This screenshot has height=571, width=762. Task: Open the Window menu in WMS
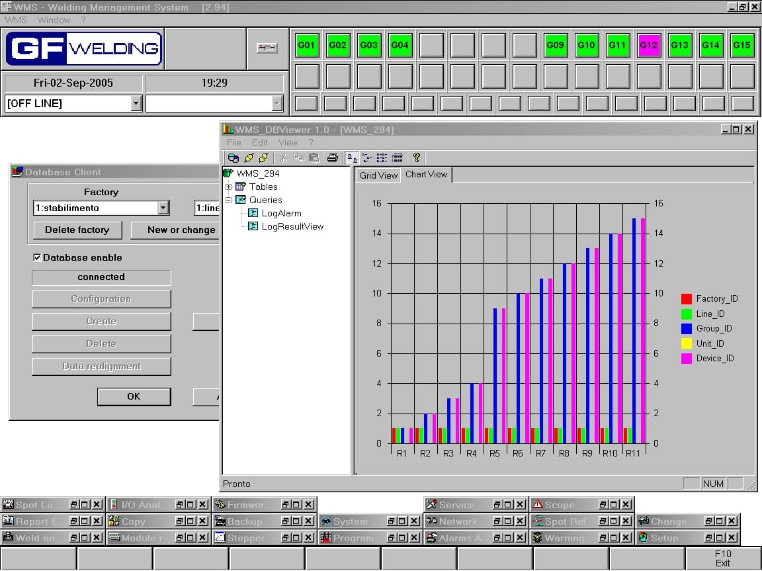click(x=54, y=20)
